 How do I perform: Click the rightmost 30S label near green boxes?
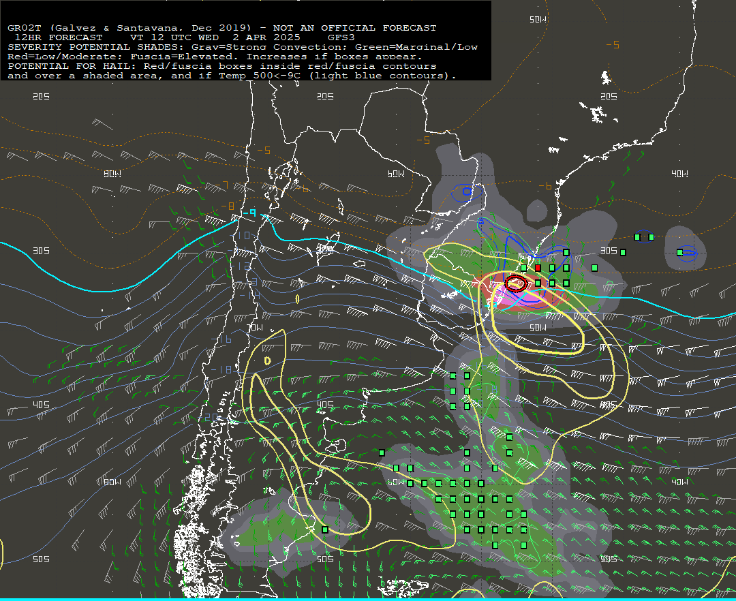click(609, 251)
